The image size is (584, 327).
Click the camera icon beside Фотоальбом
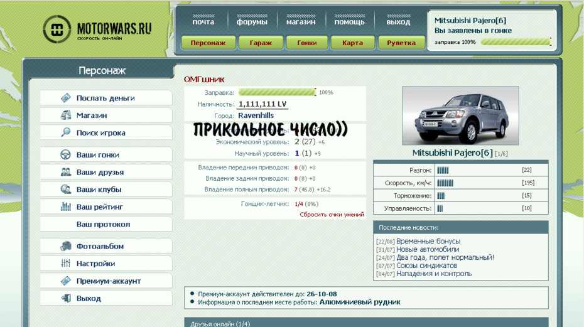coord(65,246)
